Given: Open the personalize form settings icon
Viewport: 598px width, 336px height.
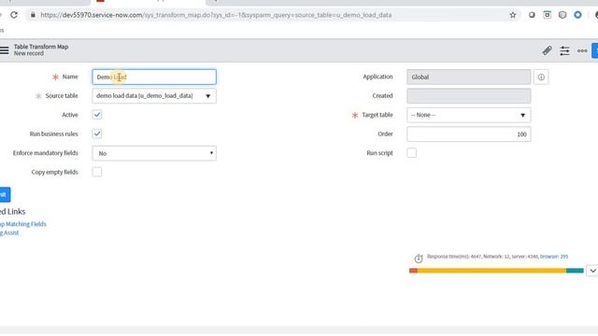Looking at the screenshot, I should point(564,50).
